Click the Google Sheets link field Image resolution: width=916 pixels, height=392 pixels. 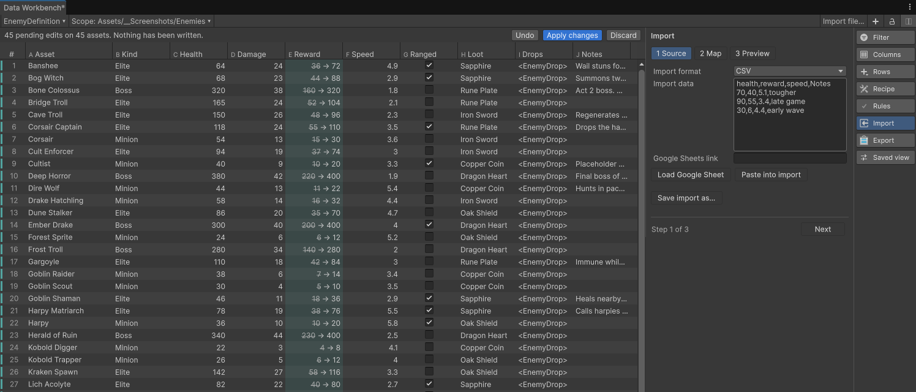(x=790, y=158)
